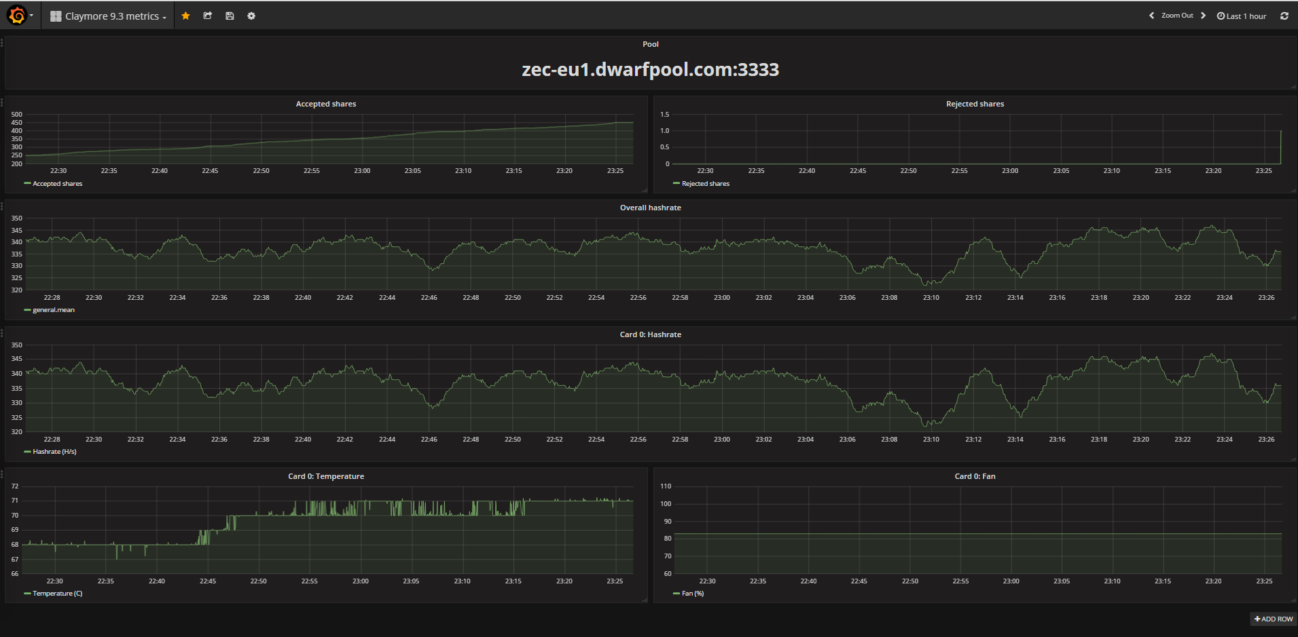Click the Zoom Out button
This screenshot has height=637, width=1298.
[1177, 16]
